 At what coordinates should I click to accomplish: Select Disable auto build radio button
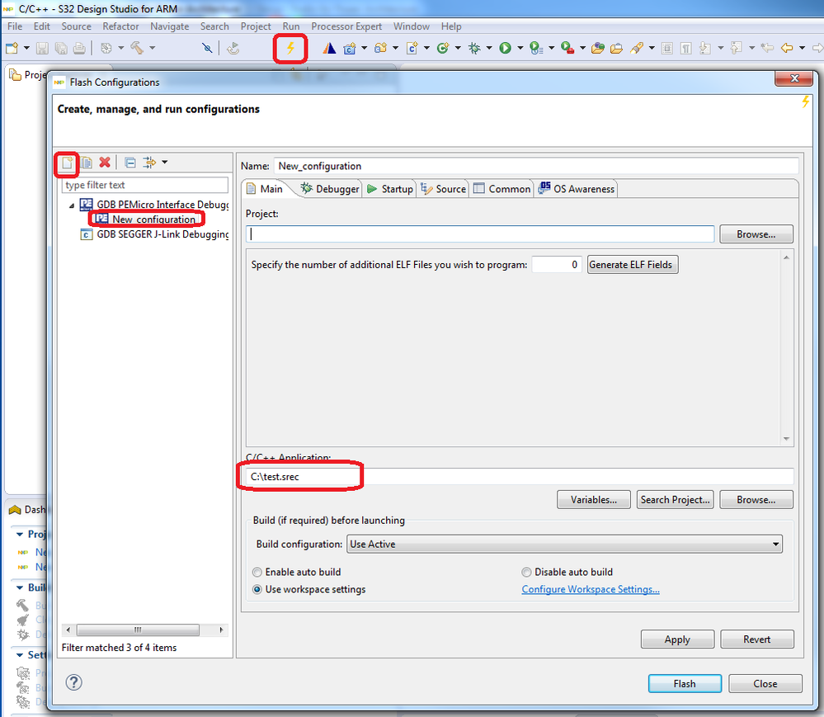526,572
